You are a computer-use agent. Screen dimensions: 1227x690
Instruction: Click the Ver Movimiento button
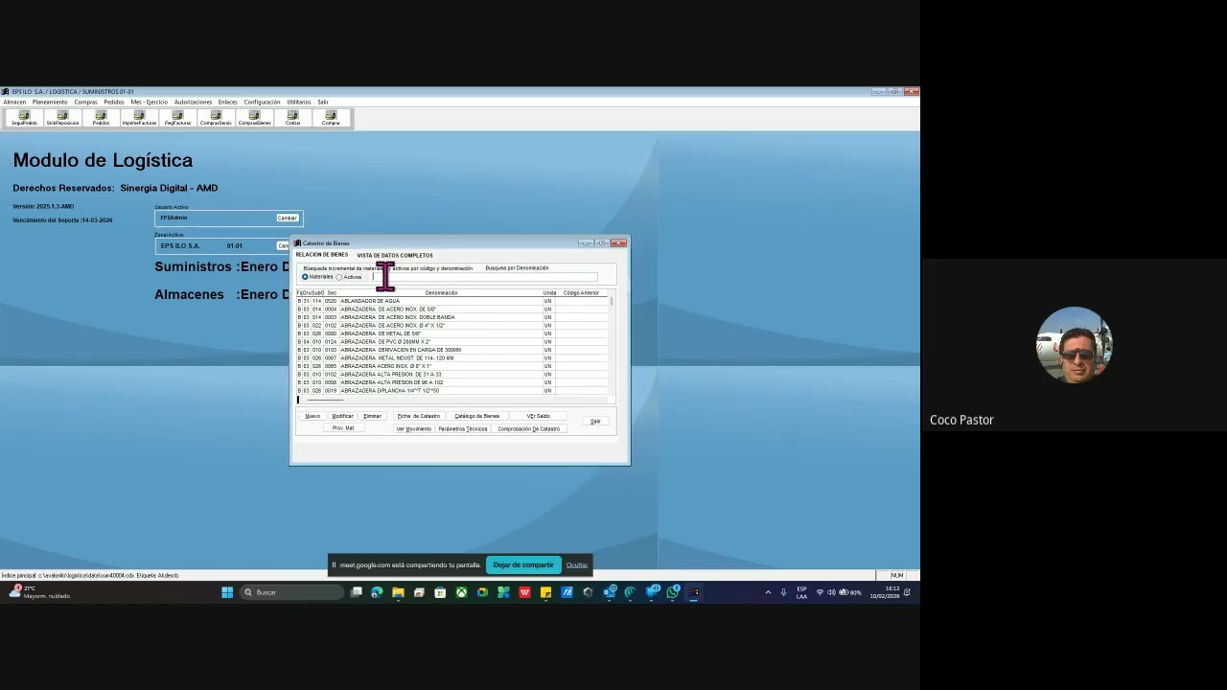tap(414, 428)
